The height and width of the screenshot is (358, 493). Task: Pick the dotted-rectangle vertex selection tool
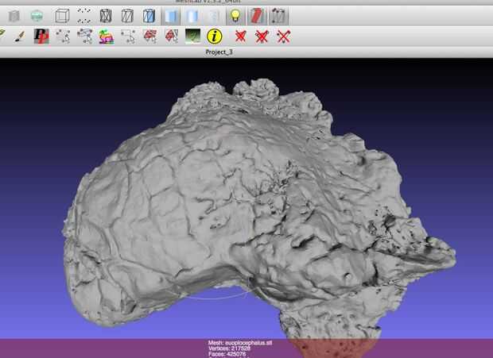tap(128, 37)
